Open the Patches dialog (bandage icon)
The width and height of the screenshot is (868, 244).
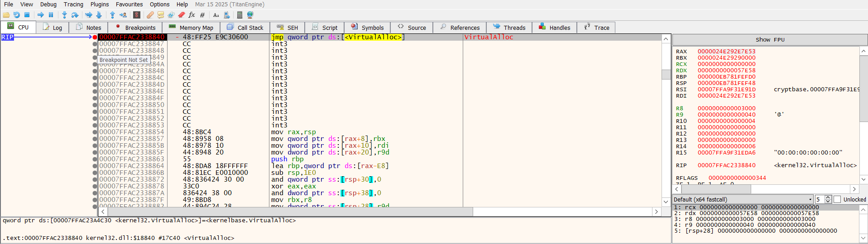coord(150,15)
